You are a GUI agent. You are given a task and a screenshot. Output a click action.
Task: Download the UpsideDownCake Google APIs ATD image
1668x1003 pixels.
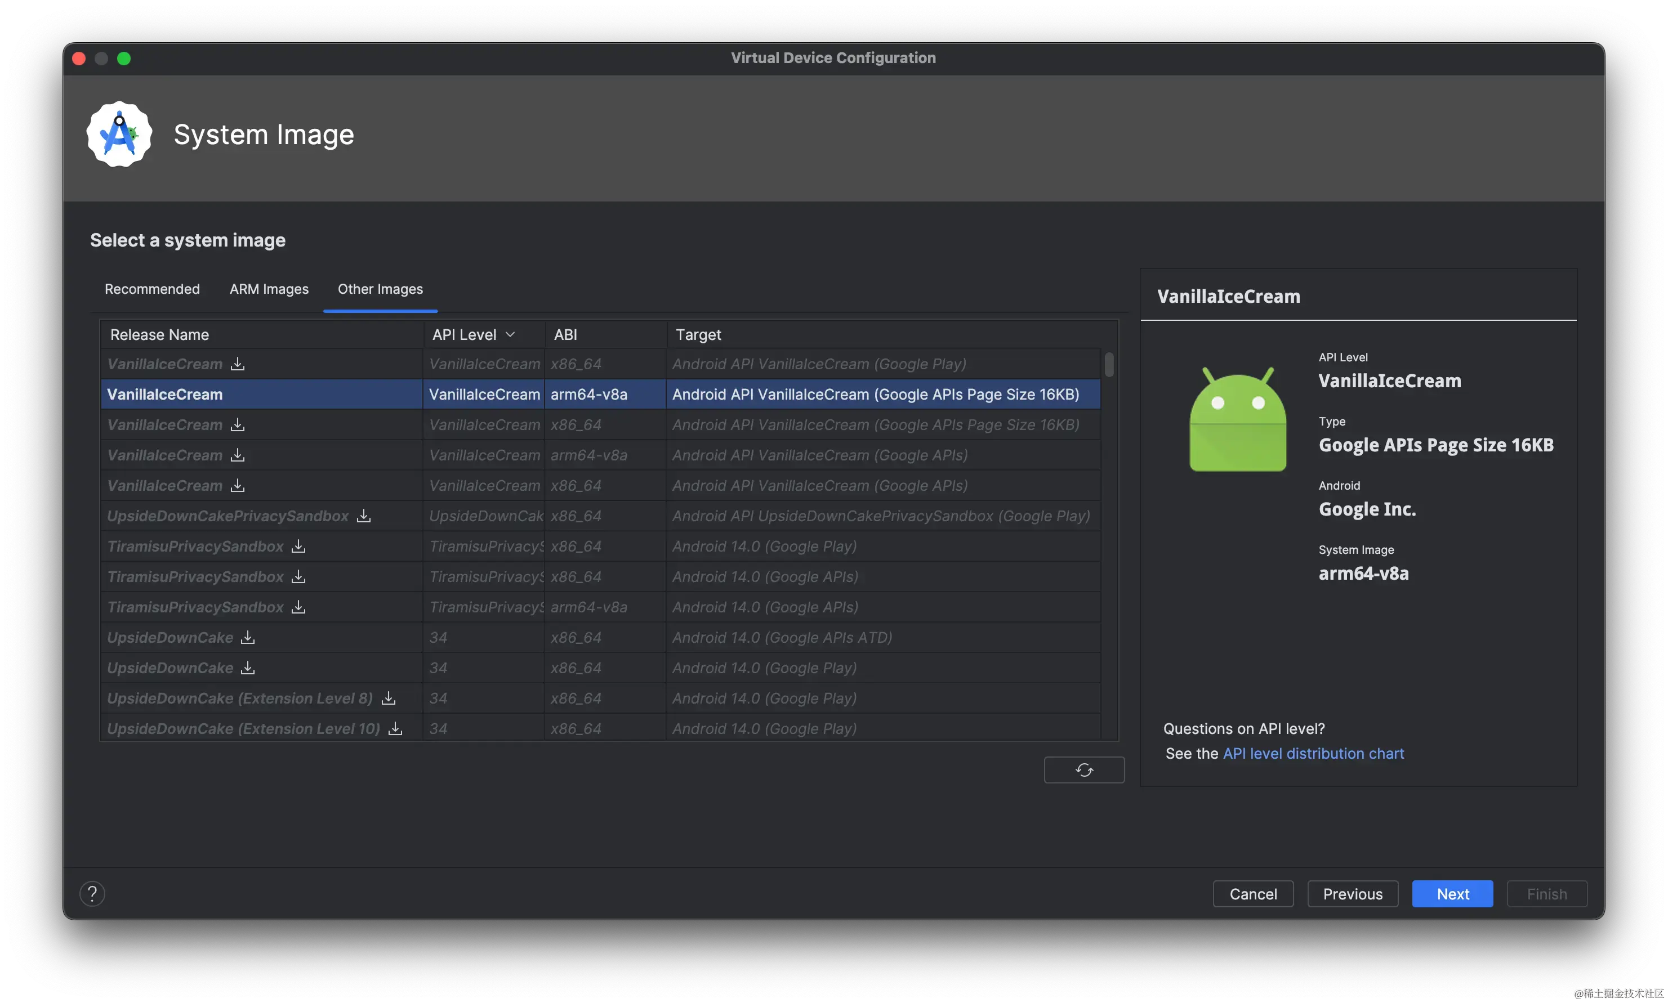248,637
